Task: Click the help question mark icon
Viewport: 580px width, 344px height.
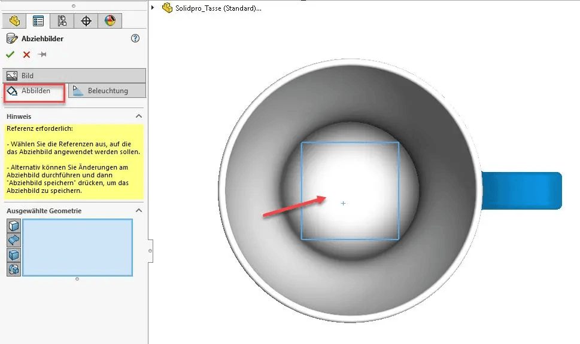Action: (135, 38)
